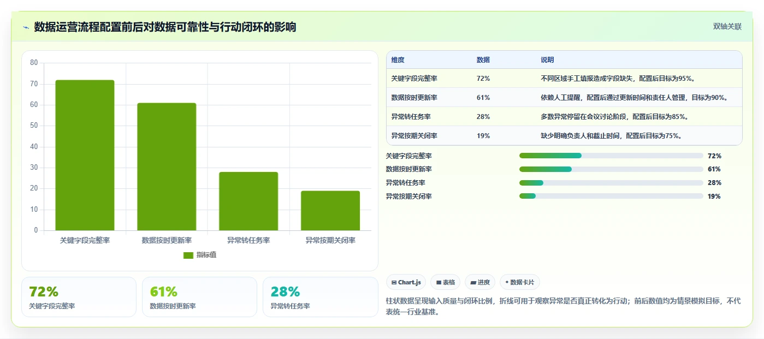Click the description mentioning 目标为85%
This screenshot has height=339, width=764.
[x=614, y=117]
